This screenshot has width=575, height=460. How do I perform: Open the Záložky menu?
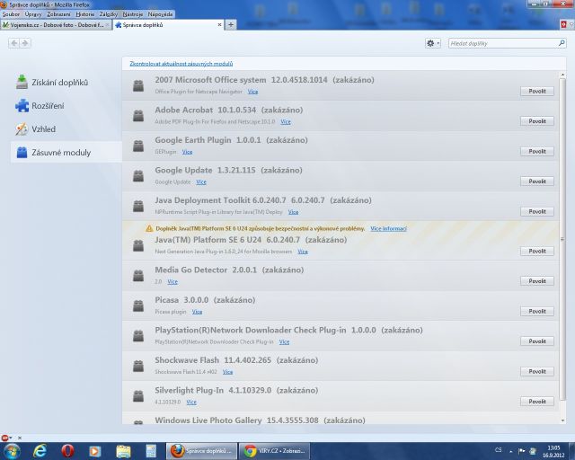coord(109,14)
